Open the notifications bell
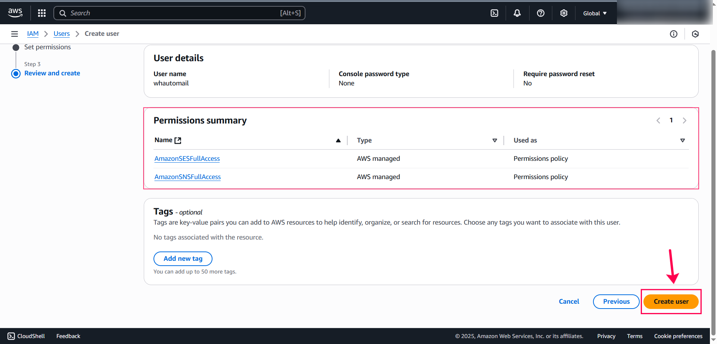717x344 pixels. [517, 13]
